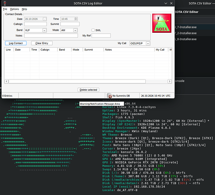The image size is (215, 195).
Task: Click the wine glass title bar icon
Action: click(x=5, y=3)
